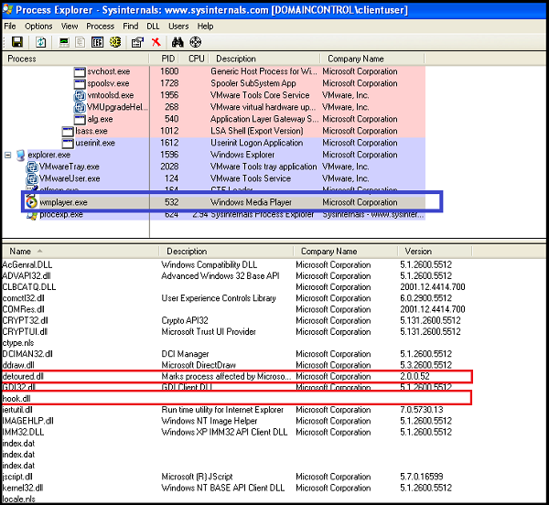
Task: Click the red X Kill Process icon
Action: pos(156,42)
